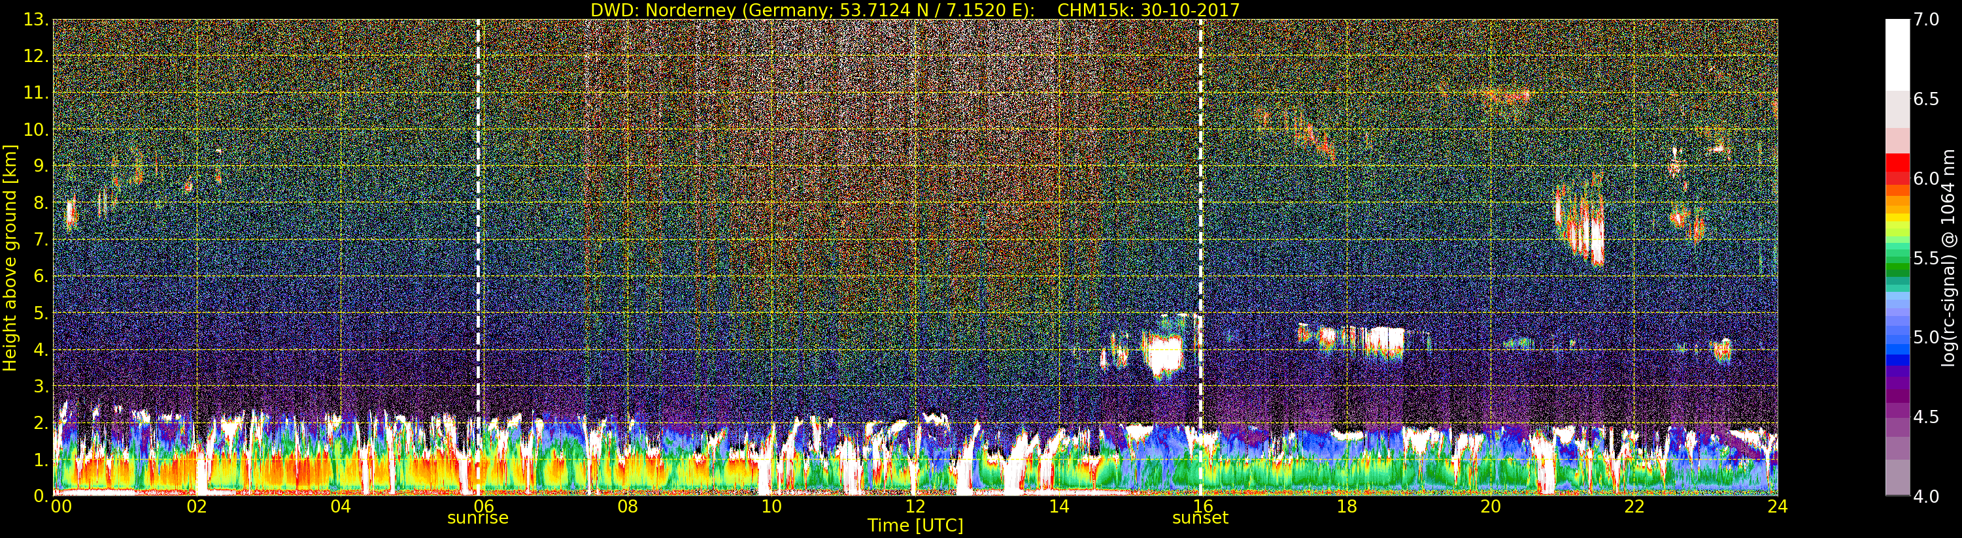Viewport: 1962px width, 538px height.
Task: Click the dashed white sunset line
Action: (1200, 257)
